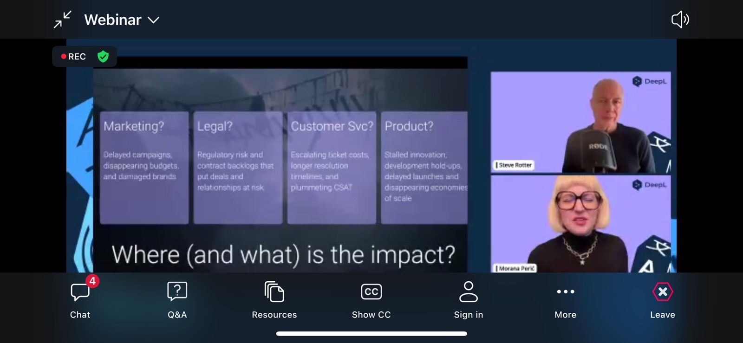The height and width of the screenshot is (343, 743).
Task: Leave the webinar
Action: pos(662,292)
